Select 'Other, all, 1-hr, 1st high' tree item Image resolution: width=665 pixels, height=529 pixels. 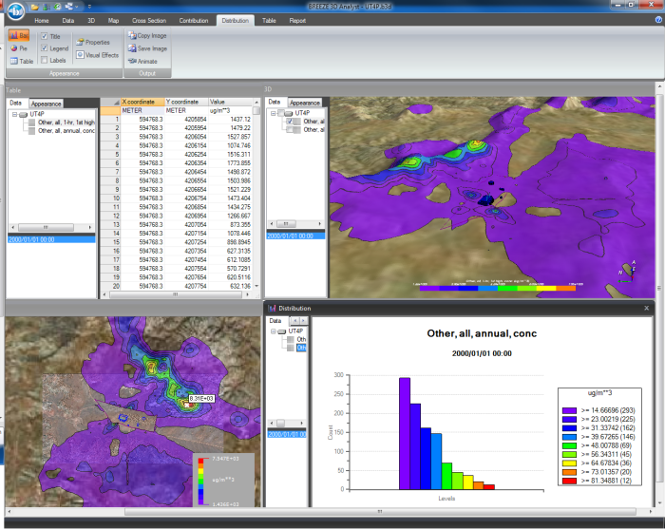(x=66, y=123)
